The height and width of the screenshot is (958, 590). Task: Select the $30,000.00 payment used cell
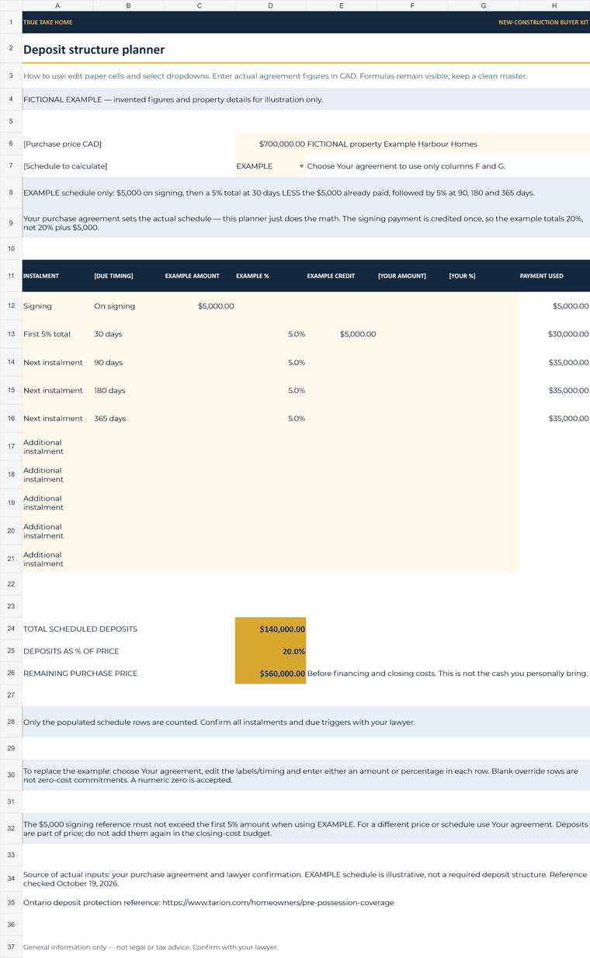[x=554, y=334]
